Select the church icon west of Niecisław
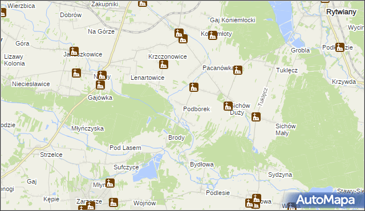The height and width of the screenshot is (211, 365). (76, 73)
